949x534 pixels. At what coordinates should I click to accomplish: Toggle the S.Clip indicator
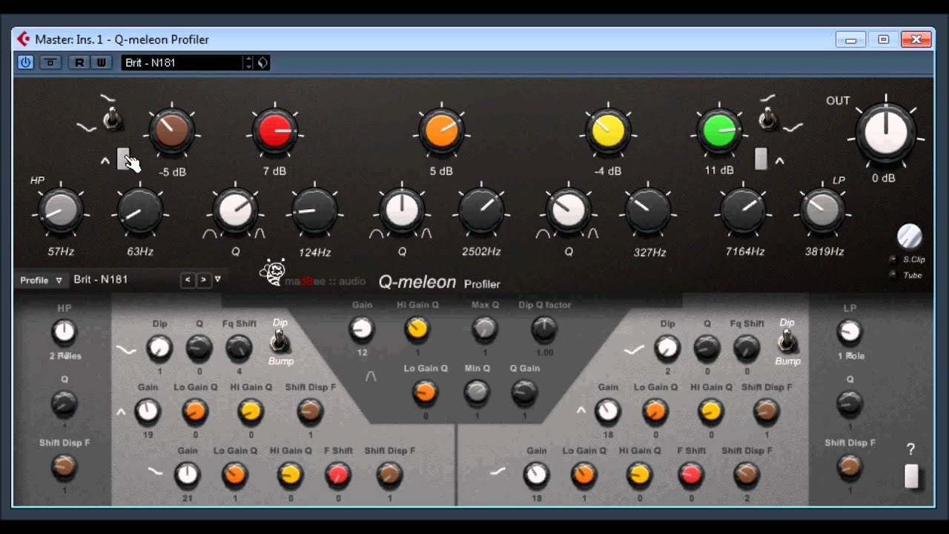(x=893, y=260)
